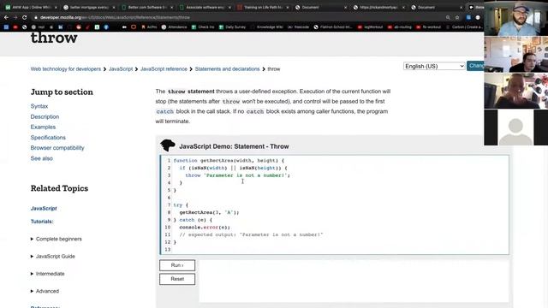Open the JavaScript reference breadcrumb link
Image resolution: width=548 pixels, height=308 pixels.
click(164, 69)
